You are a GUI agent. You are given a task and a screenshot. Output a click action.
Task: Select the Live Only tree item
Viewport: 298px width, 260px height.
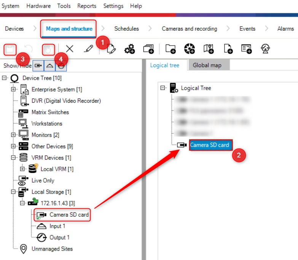point(43,180)
